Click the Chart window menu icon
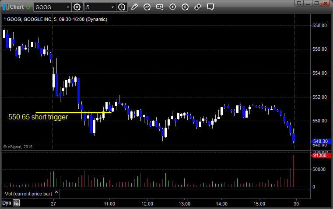 tap(5, 7)
